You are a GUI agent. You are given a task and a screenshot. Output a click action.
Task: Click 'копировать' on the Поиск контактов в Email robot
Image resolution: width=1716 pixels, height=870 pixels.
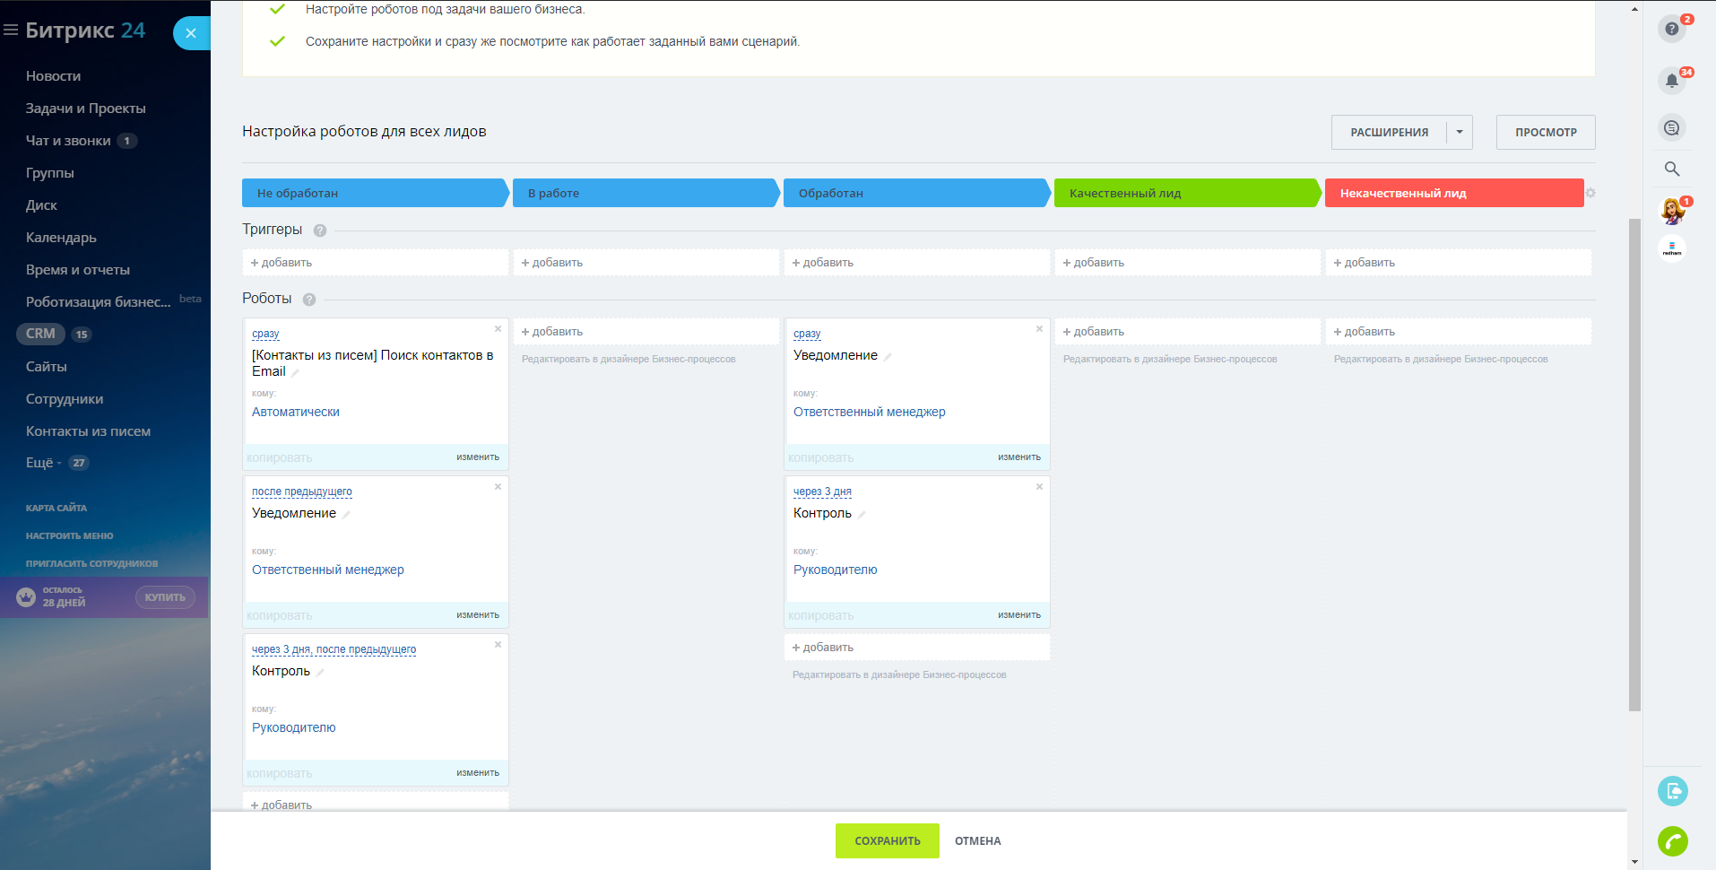[280, 457]
